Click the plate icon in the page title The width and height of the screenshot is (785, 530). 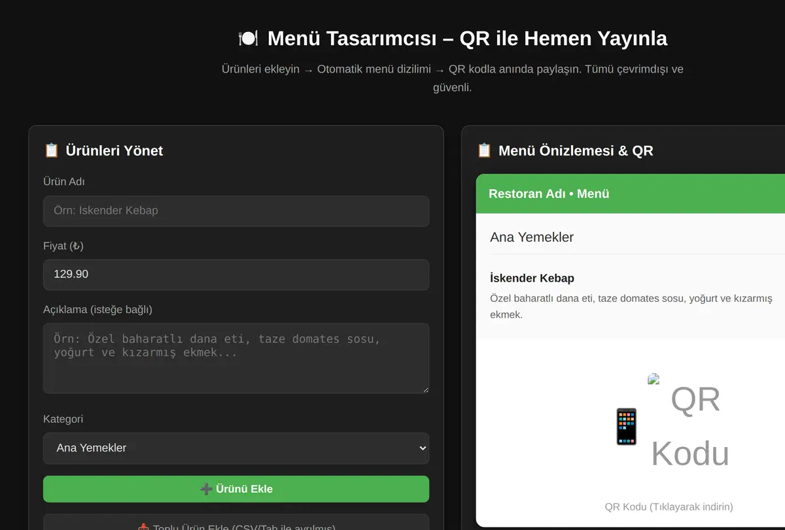click(x=249, y=39)
